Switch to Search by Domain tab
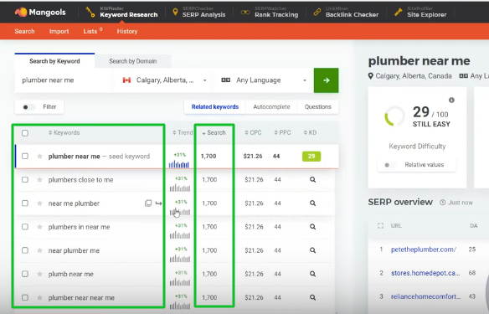This screenshot has height=314, width=489. point(133,61)
